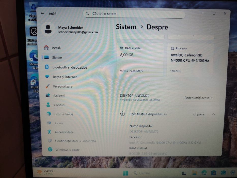Click the VivoBook_ASUSLaptop X509MA model text
237x178 pixels.
click(x=140, y=100)
